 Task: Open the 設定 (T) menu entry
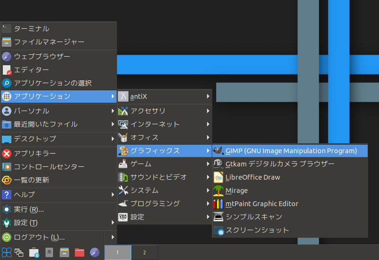[59, 223]
